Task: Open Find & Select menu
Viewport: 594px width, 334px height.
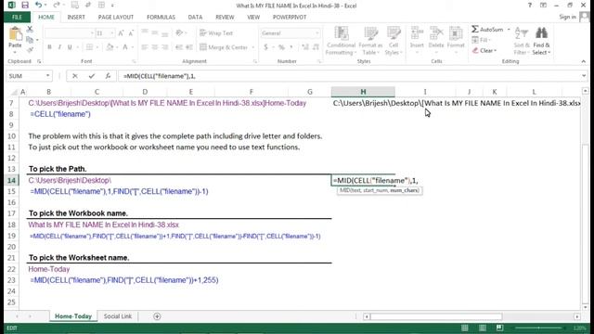Action: [x=541, y=41]
